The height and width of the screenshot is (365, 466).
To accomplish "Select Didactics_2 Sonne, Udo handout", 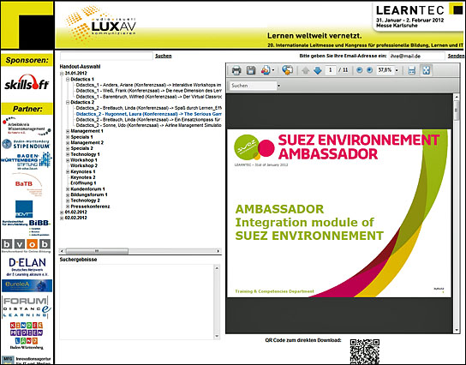I will coord(148,125).
